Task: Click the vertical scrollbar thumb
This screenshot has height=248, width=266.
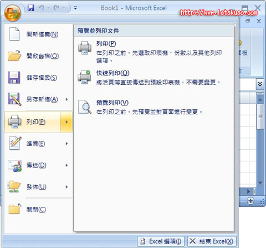Action: (x=260, y=117)
